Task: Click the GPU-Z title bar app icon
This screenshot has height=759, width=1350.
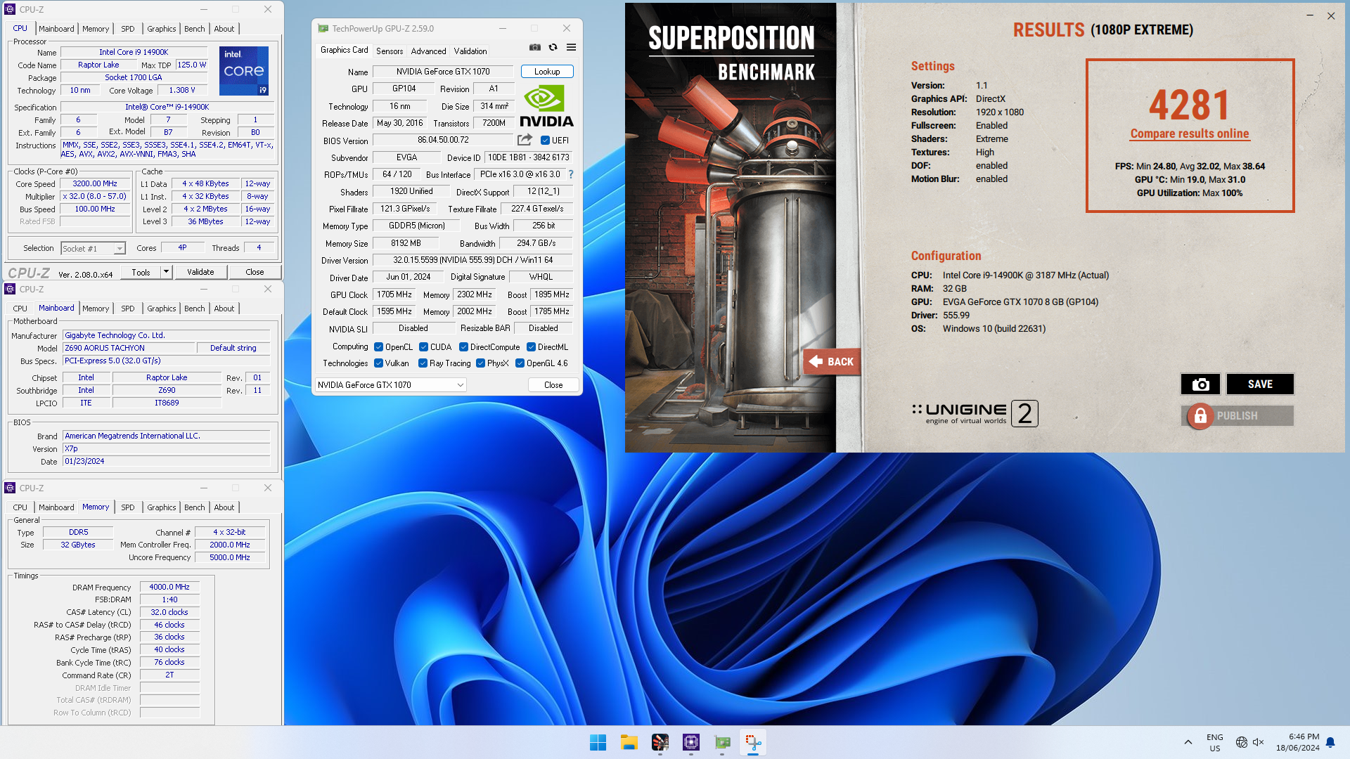Action: click(x=323, y=28)
